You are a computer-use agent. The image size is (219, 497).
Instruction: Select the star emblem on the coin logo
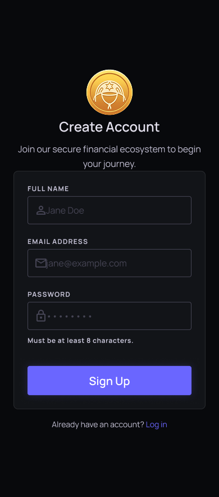(109, 86)
